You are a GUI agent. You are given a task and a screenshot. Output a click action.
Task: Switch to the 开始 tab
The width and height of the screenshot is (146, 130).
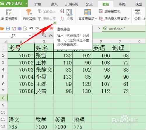coord(38,4)
